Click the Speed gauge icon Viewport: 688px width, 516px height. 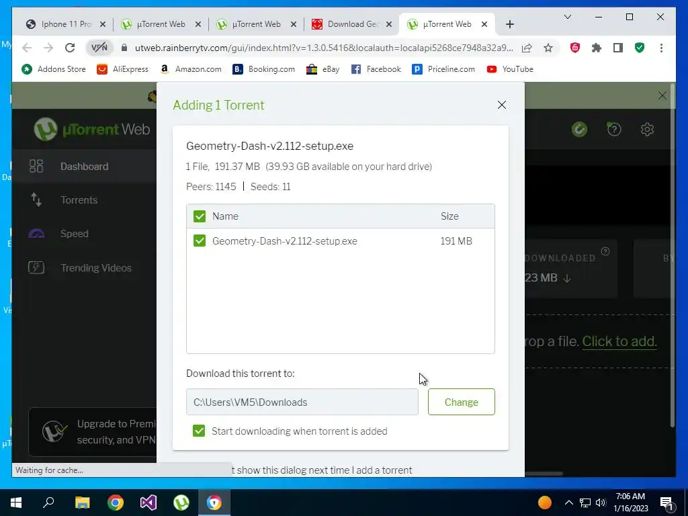point(36,233)
